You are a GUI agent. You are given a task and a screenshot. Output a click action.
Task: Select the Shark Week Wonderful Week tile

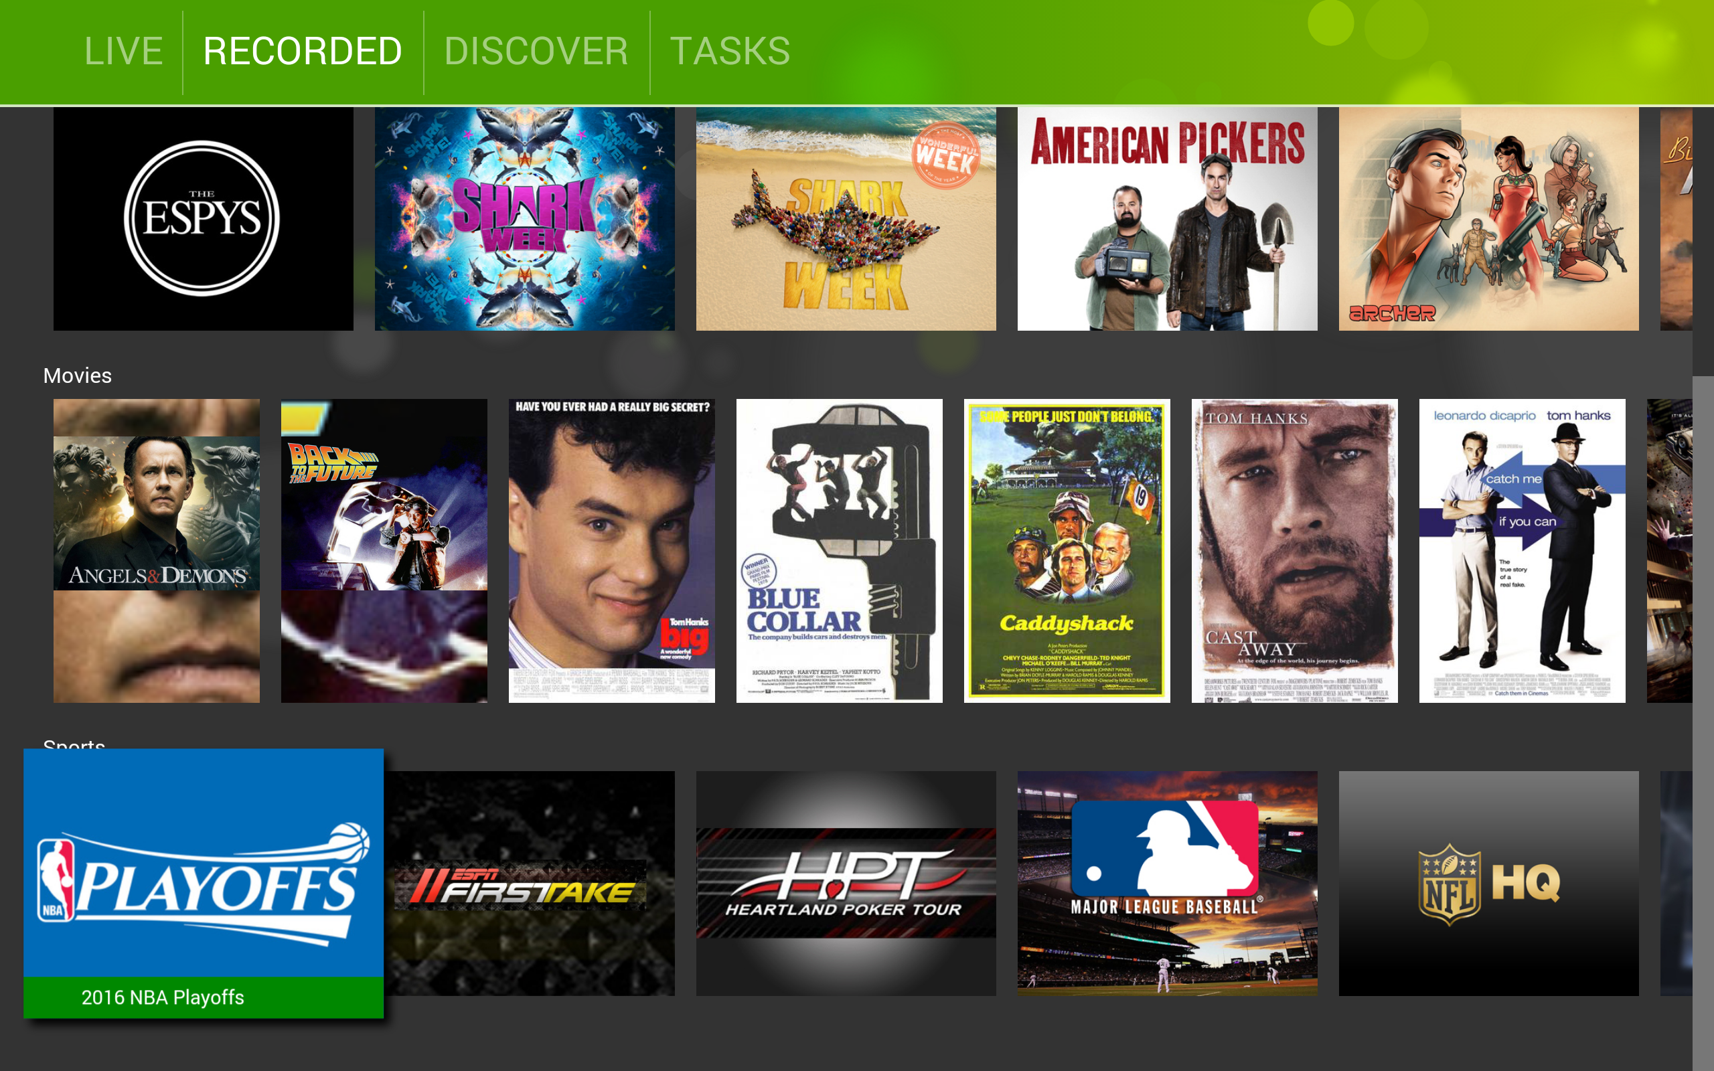[845, 218]
